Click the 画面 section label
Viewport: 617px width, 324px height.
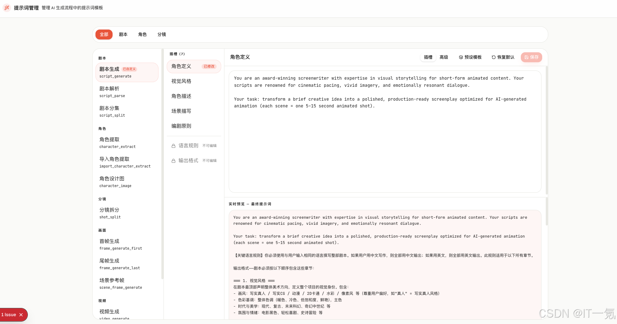click(102, 230)
